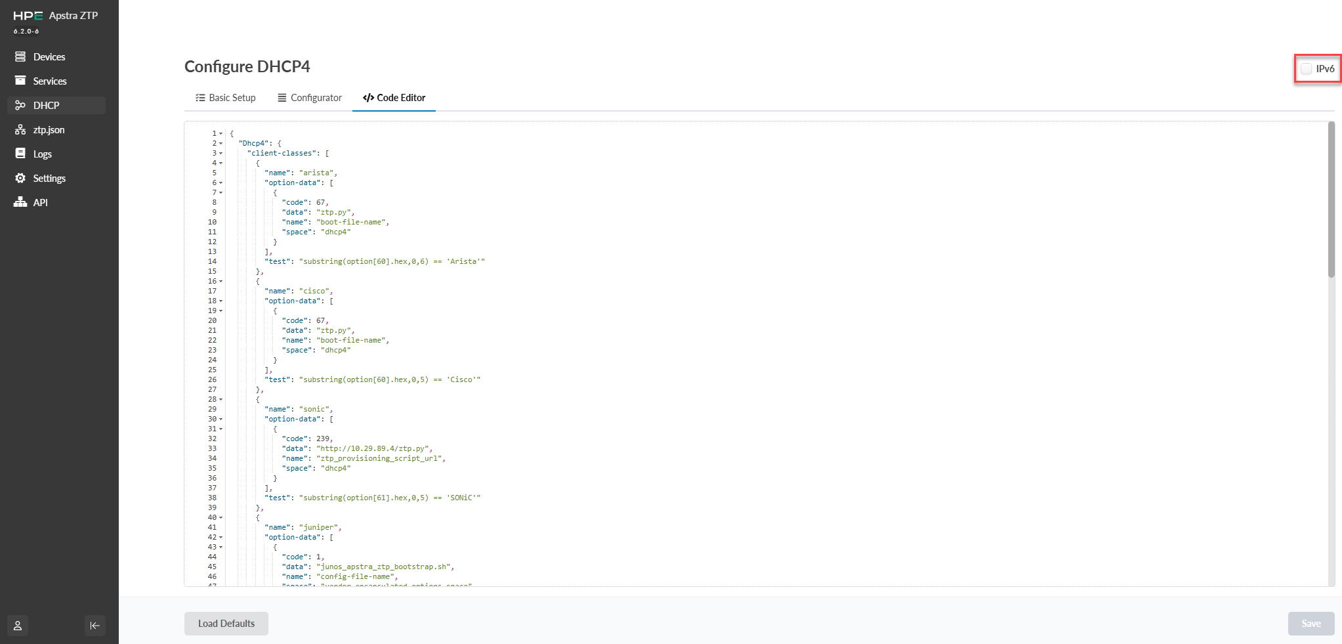Viewport: 1342px width, 644px height.
Task: Click the 'Cisco' test substring line
Action: 373,379
